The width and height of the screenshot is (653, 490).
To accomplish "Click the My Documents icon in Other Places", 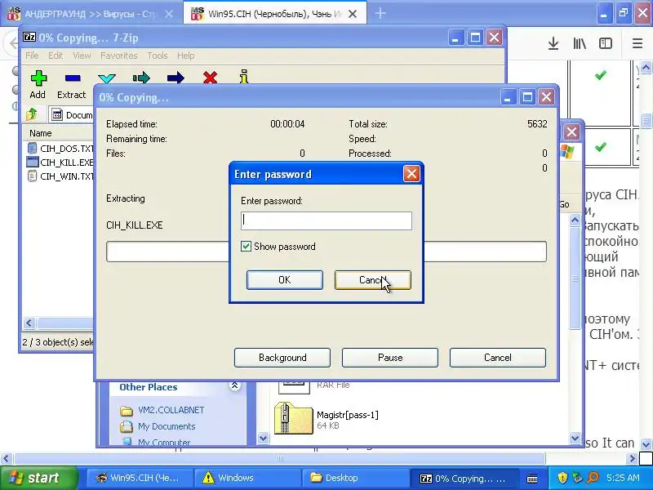I will pyautogui.click(x=127, y=426).
